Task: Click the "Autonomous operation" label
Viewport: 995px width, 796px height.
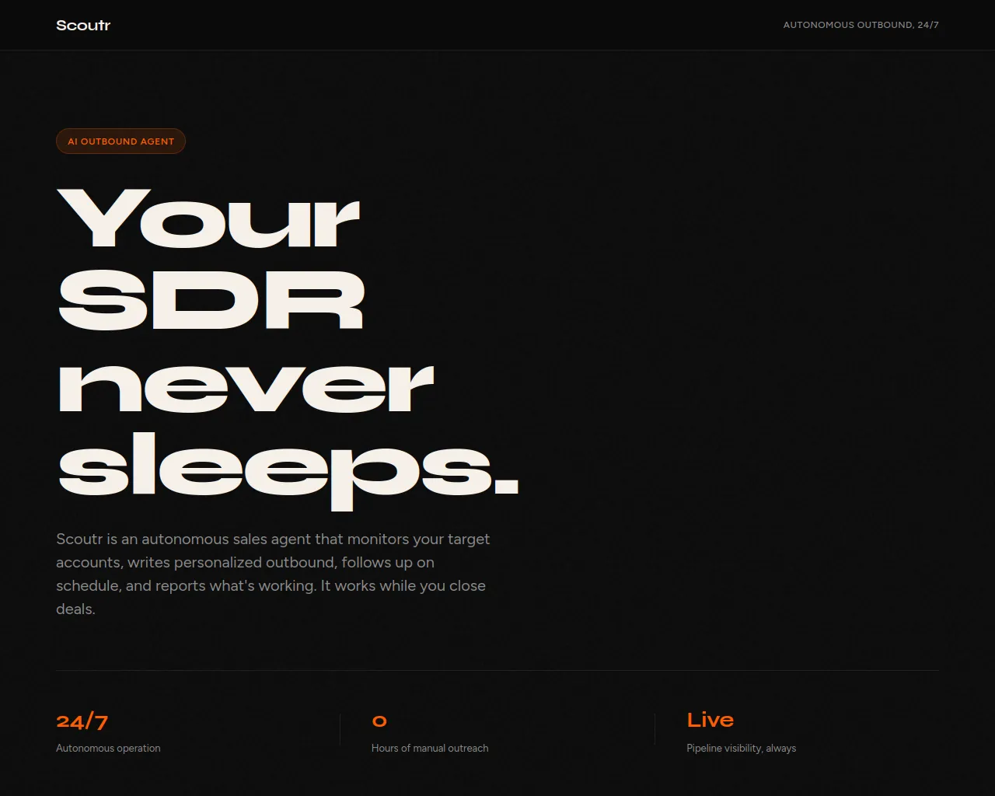Action: (x=108, y=748)
